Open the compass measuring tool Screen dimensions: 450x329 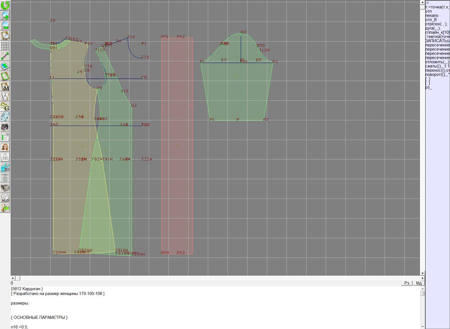tap(5, 96)
